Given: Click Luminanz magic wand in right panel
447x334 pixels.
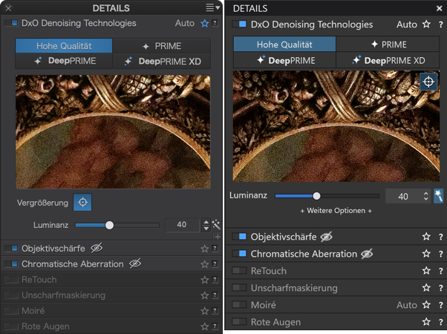Looking at the screenshot, I should [438, 196].
